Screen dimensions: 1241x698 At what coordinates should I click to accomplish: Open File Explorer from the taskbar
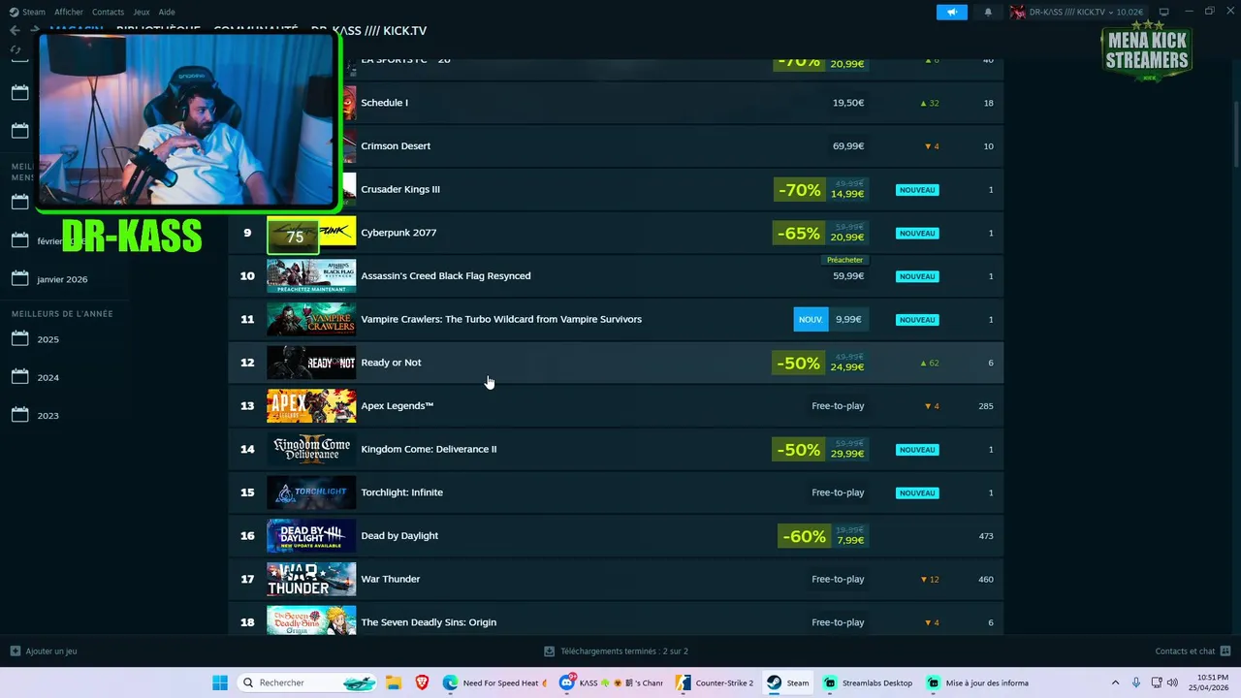[x=394, y=682]
